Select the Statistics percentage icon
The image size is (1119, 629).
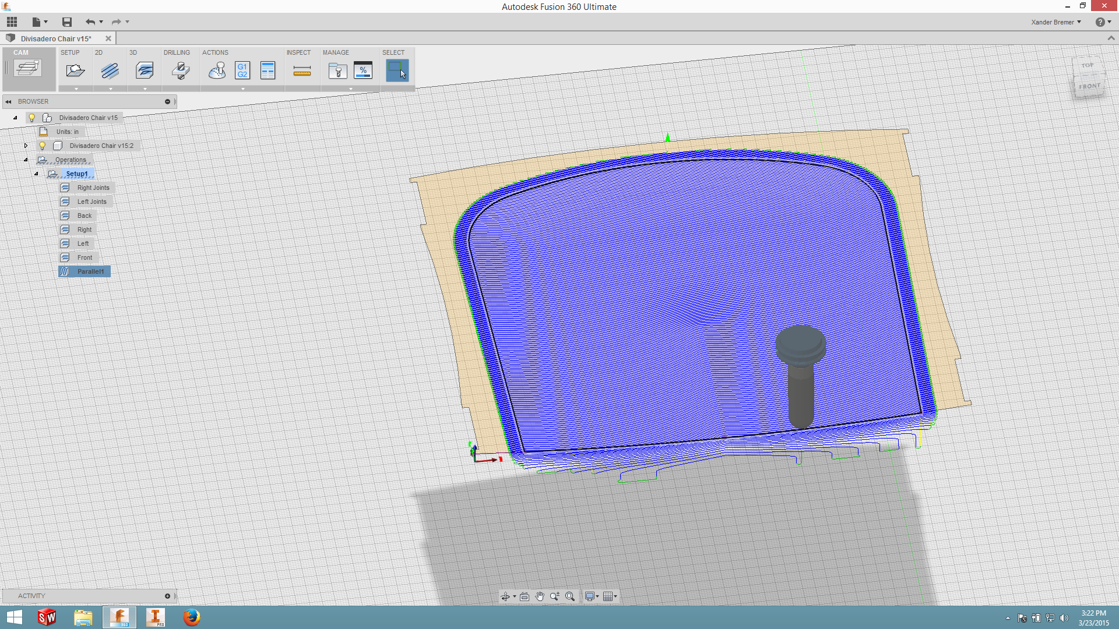point(363,69)
